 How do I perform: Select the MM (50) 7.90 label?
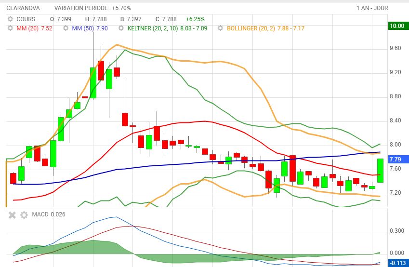(x=90, y=28)
